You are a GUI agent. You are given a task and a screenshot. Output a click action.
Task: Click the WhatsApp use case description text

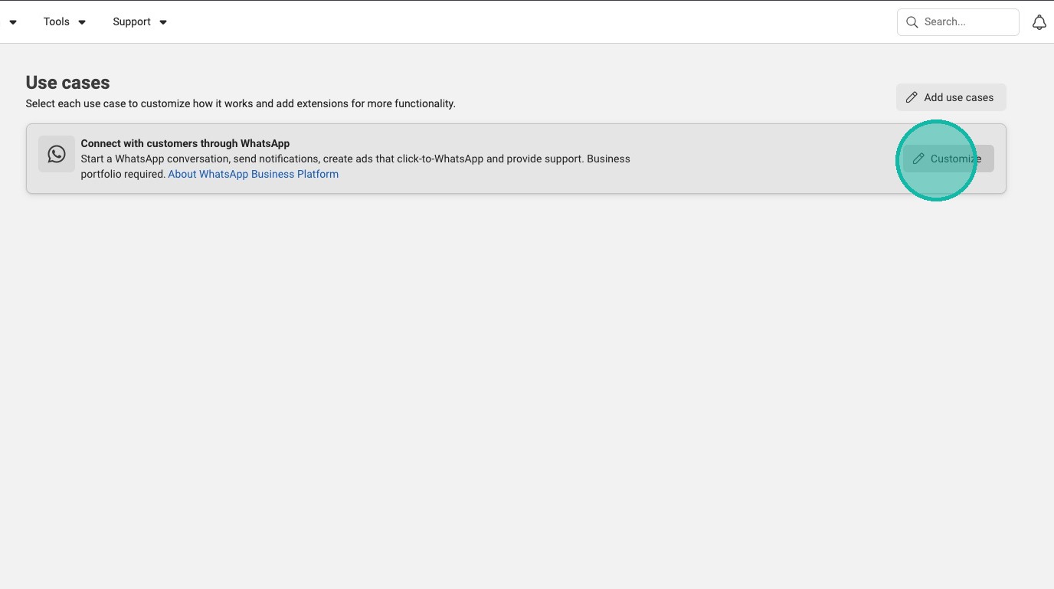point(355,159)
